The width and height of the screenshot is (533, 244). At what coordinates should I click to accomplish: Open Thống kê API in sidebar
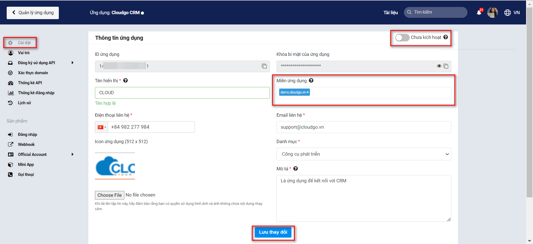pyautogui.click(x=30, y=83)
